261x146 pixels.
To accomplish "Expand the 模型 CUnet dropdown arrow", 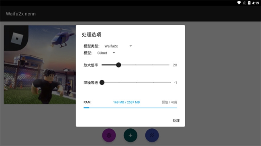I will (114, 53).
